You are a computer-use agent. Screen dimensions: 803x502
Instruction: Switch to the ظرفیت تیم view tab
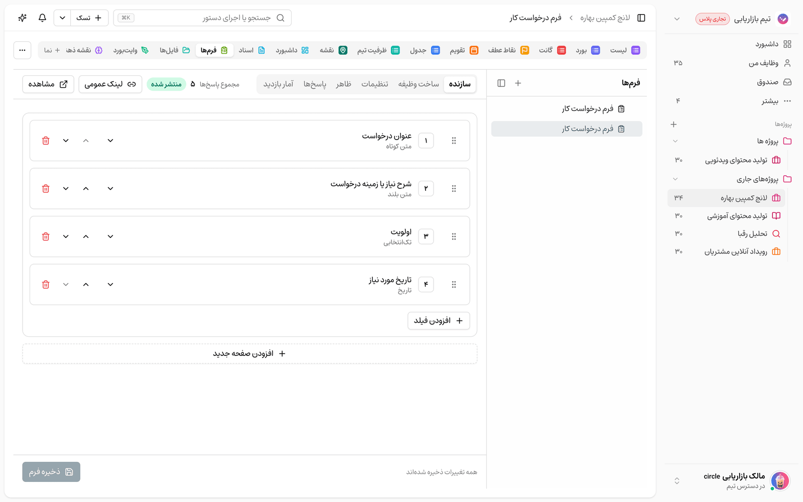tap(378, 50)
